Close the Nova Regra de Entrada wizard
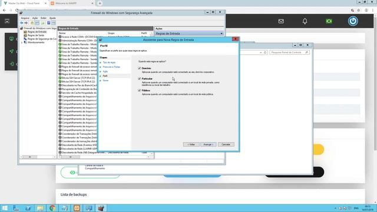The image size is (377, 212). [x=235, y=39]
